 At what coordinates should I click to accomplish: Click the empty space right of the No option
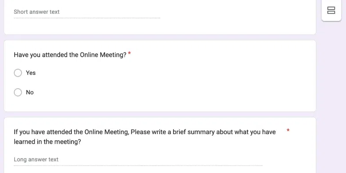173,93
